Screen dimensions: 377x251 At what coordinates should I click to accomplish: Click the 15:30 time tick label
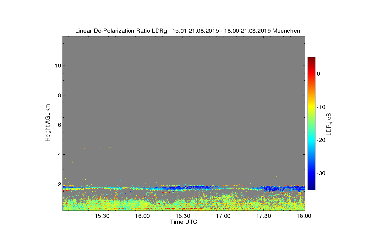tap(102, 216)
